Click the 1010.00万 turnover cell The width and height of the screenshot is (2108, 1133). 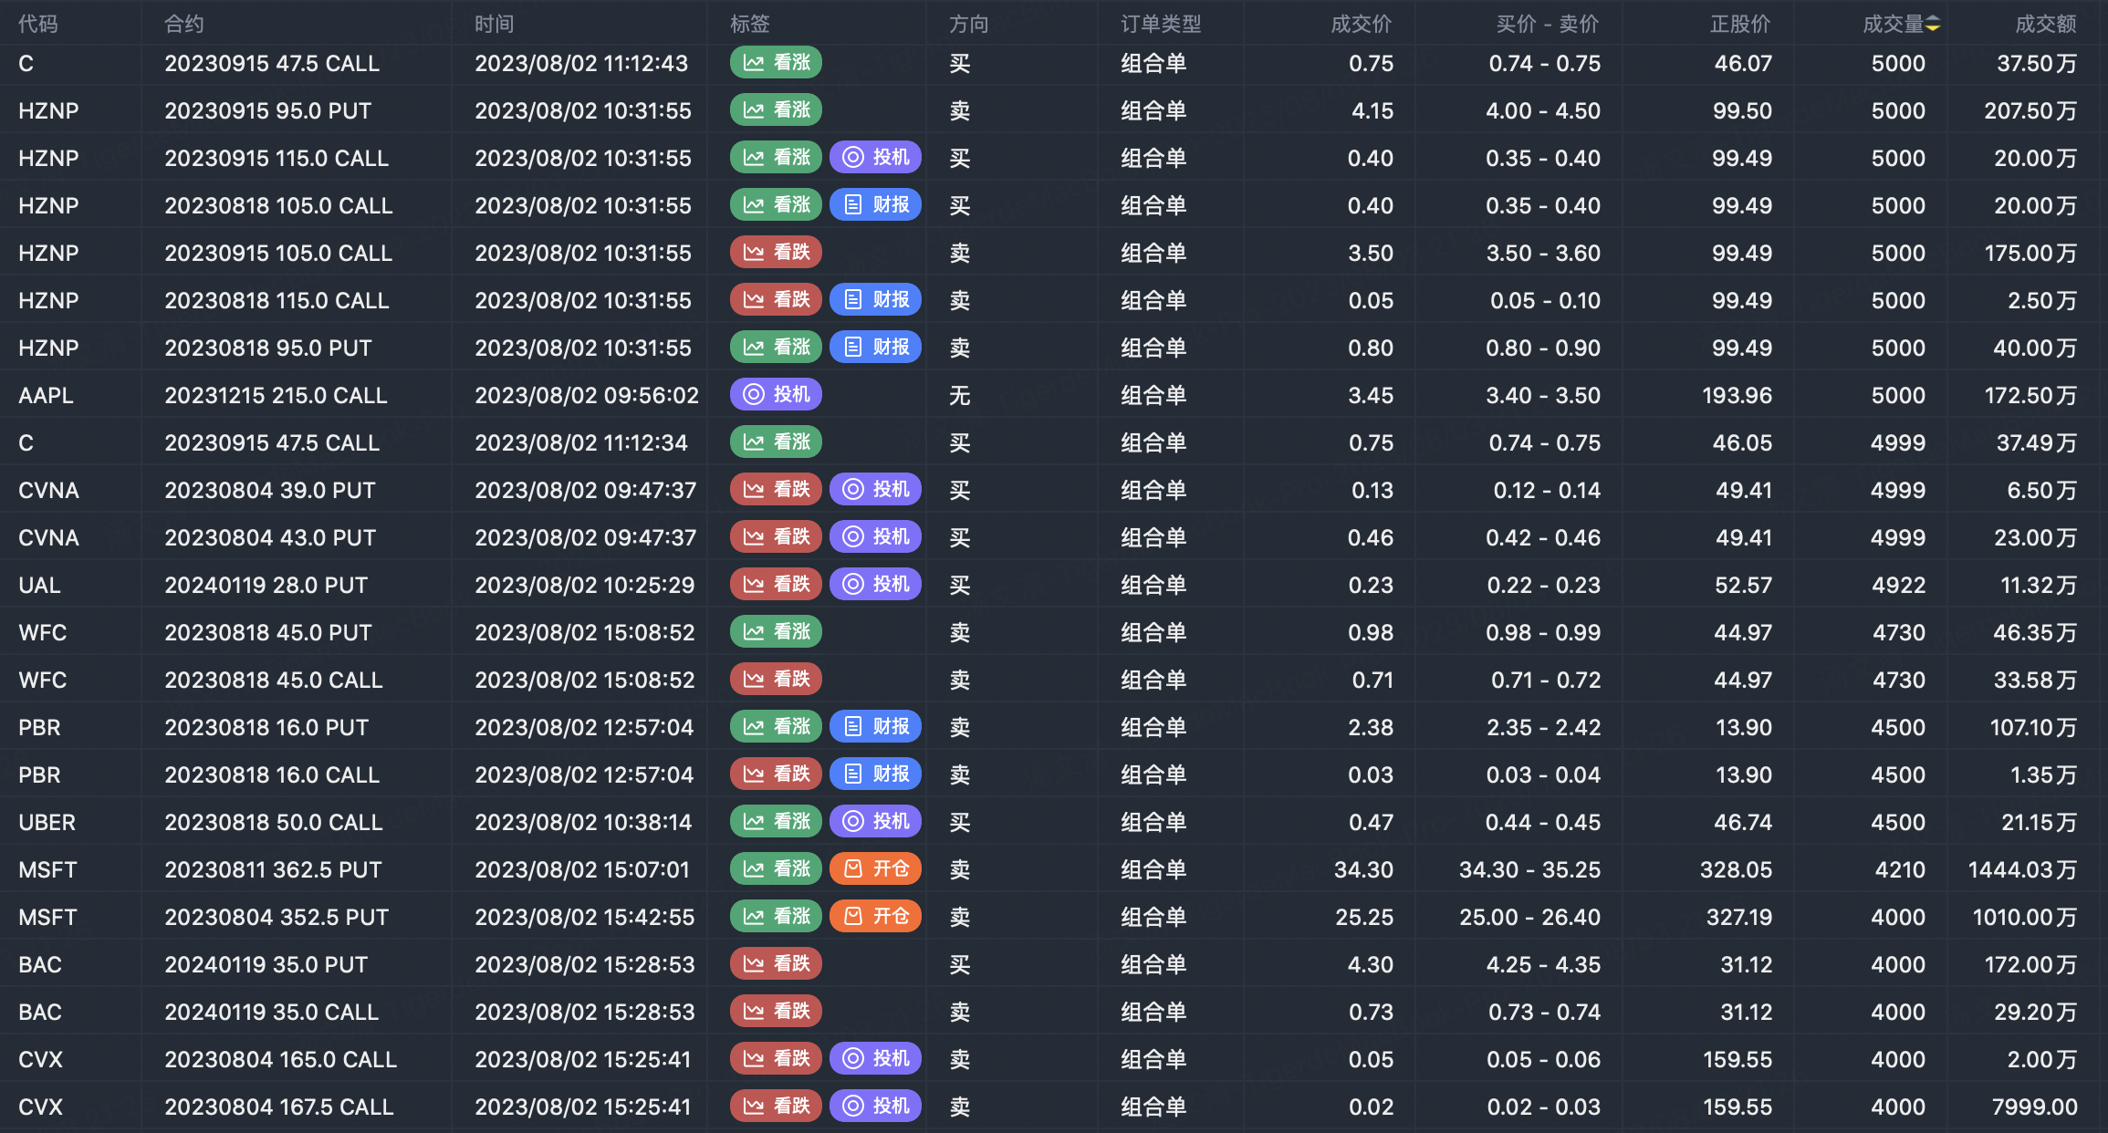[2024, 917]
